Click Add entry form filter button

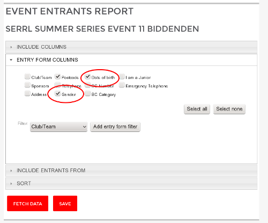click(x=115, y=127)
